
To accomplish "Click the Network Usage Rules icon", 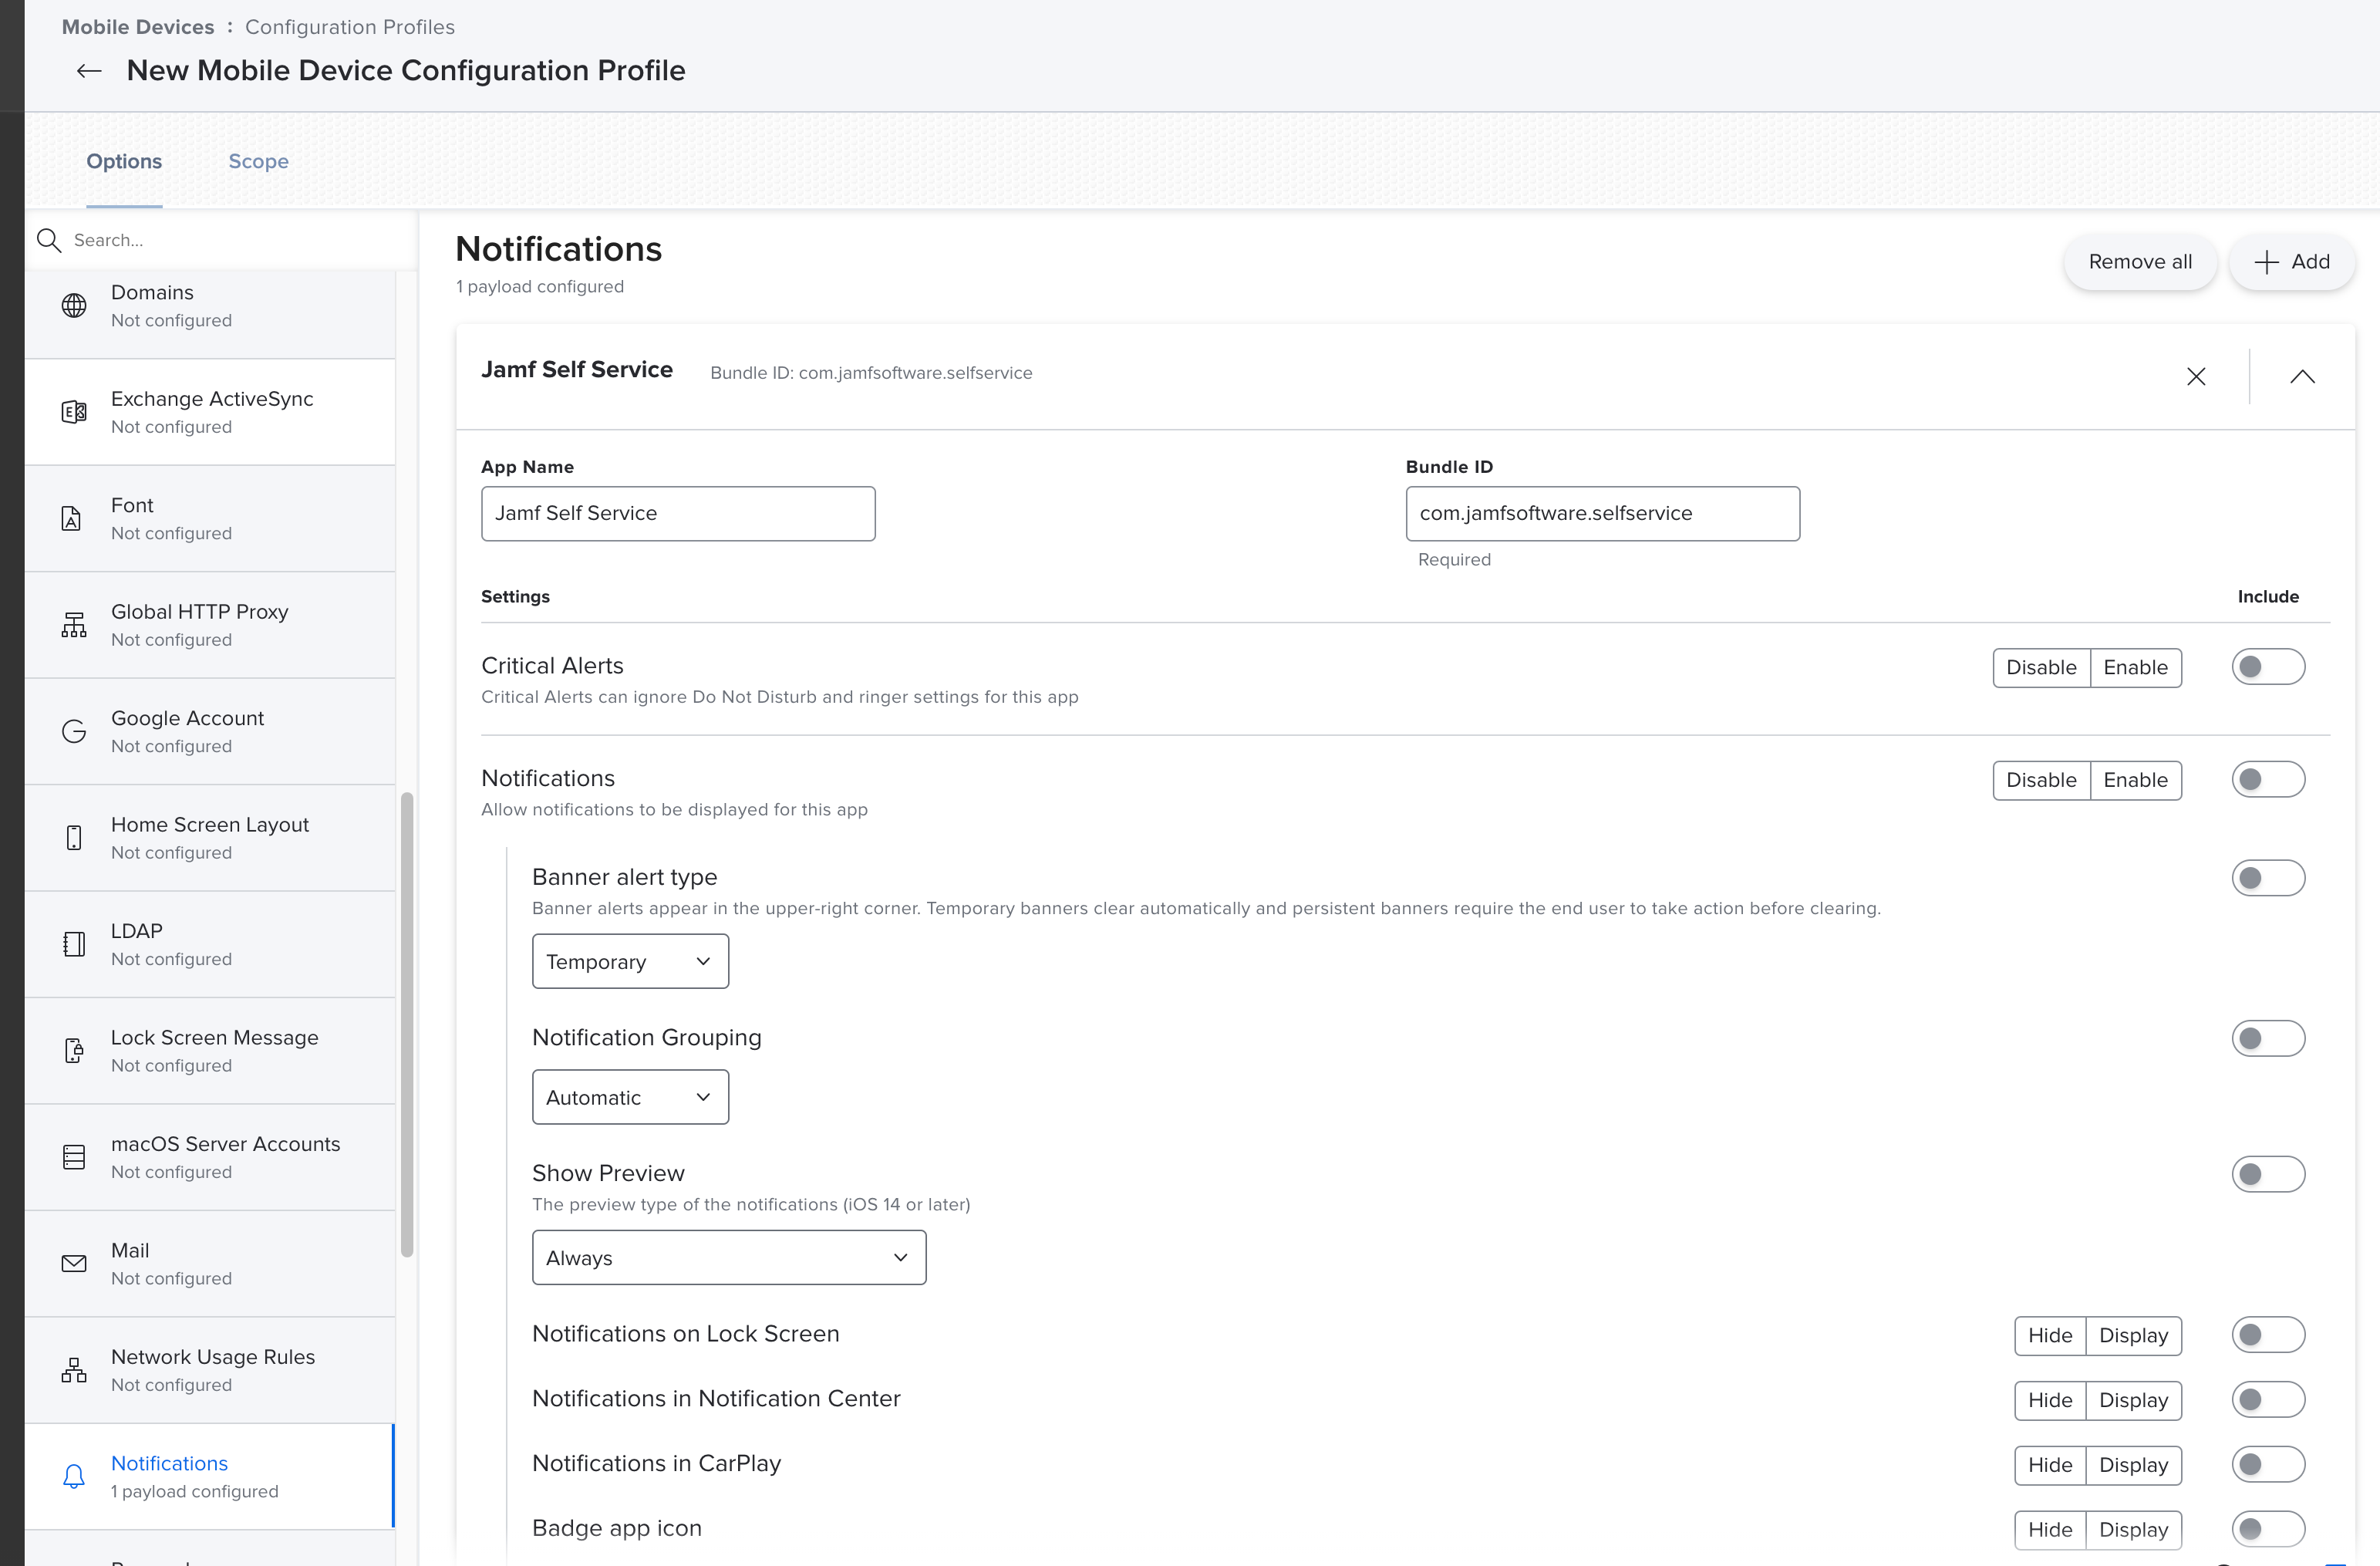I will point(74,1370).
